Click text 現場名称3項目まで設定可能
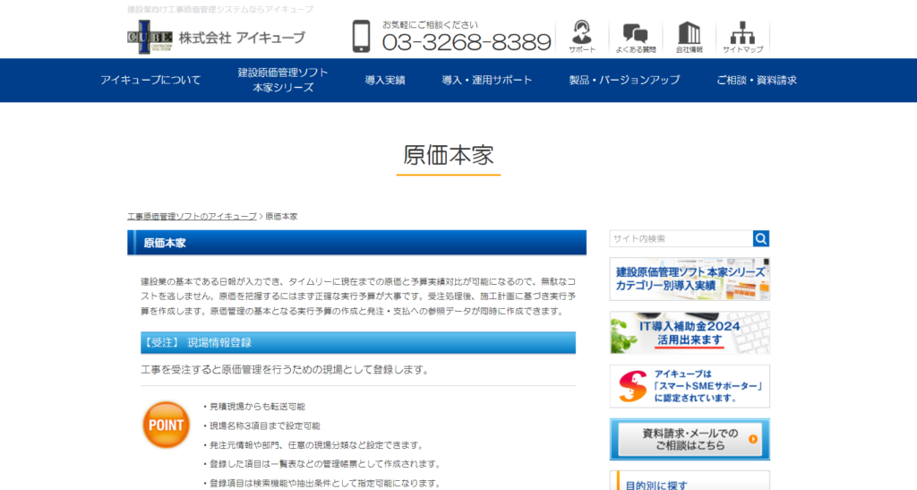Screen dimensions: 917x490 click(265, 426)
